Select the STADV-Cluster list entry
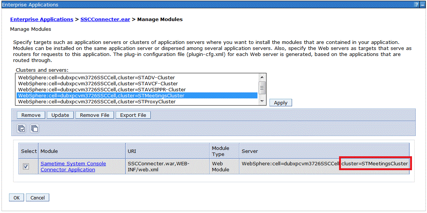This screenshot has width=427, height=213. [x=137, y=77]
